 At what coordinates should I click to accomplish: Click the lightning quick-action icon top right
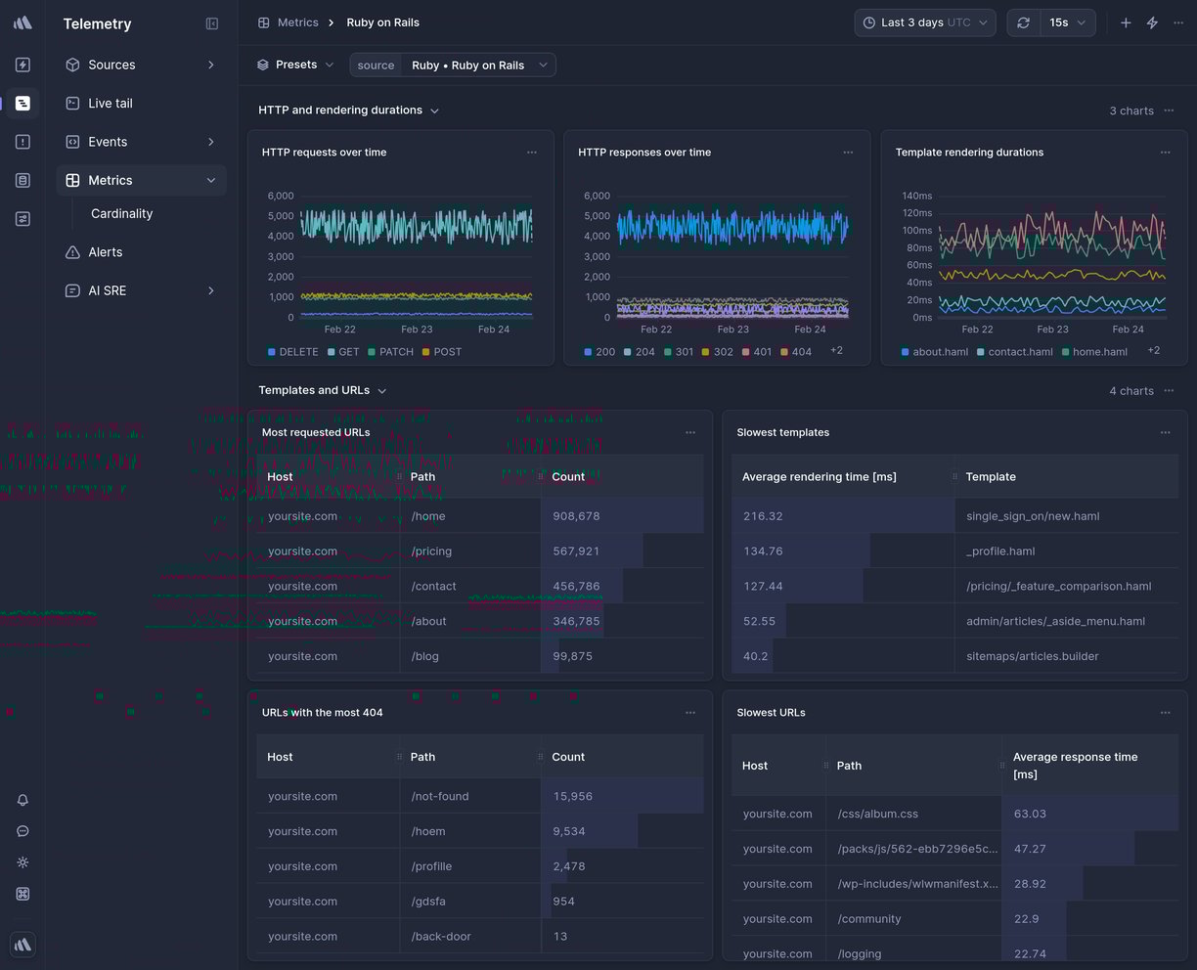pyautogui.click(x=1152, y=22)
